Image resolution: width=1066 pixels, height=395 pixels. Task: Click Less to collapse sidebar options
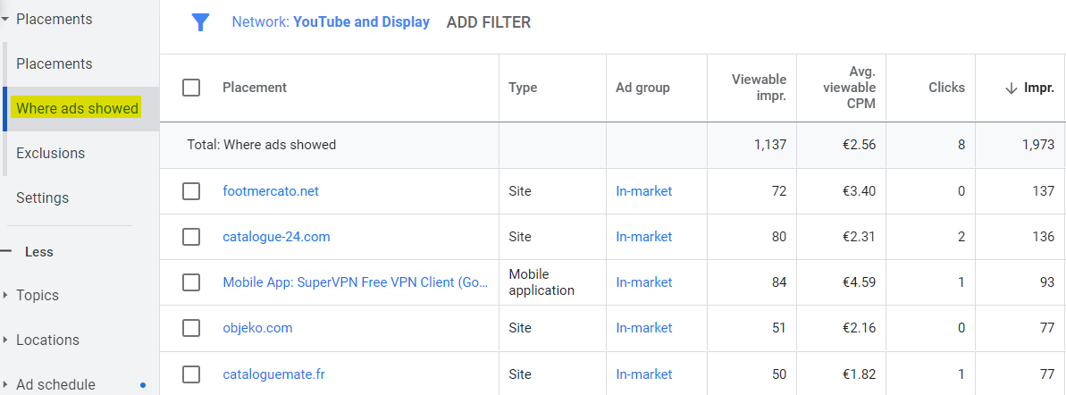coord(38,252)
